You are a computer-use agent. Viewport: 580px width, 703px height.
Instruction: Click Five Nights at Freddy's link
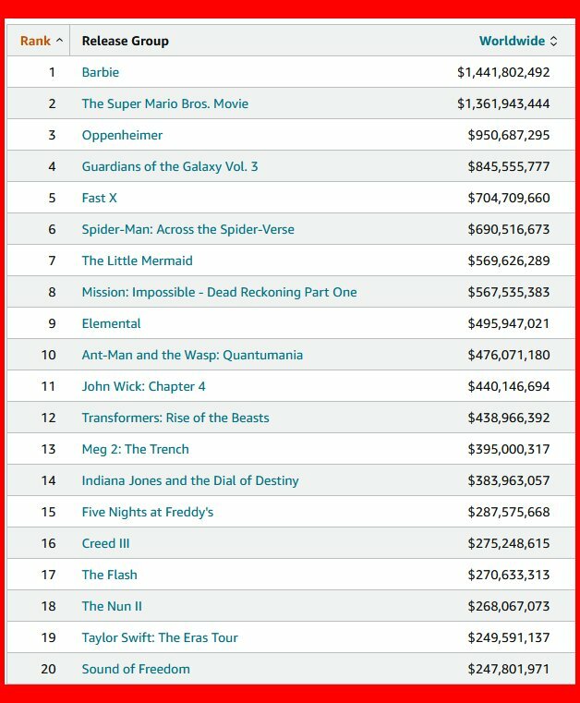coord(147,512)
